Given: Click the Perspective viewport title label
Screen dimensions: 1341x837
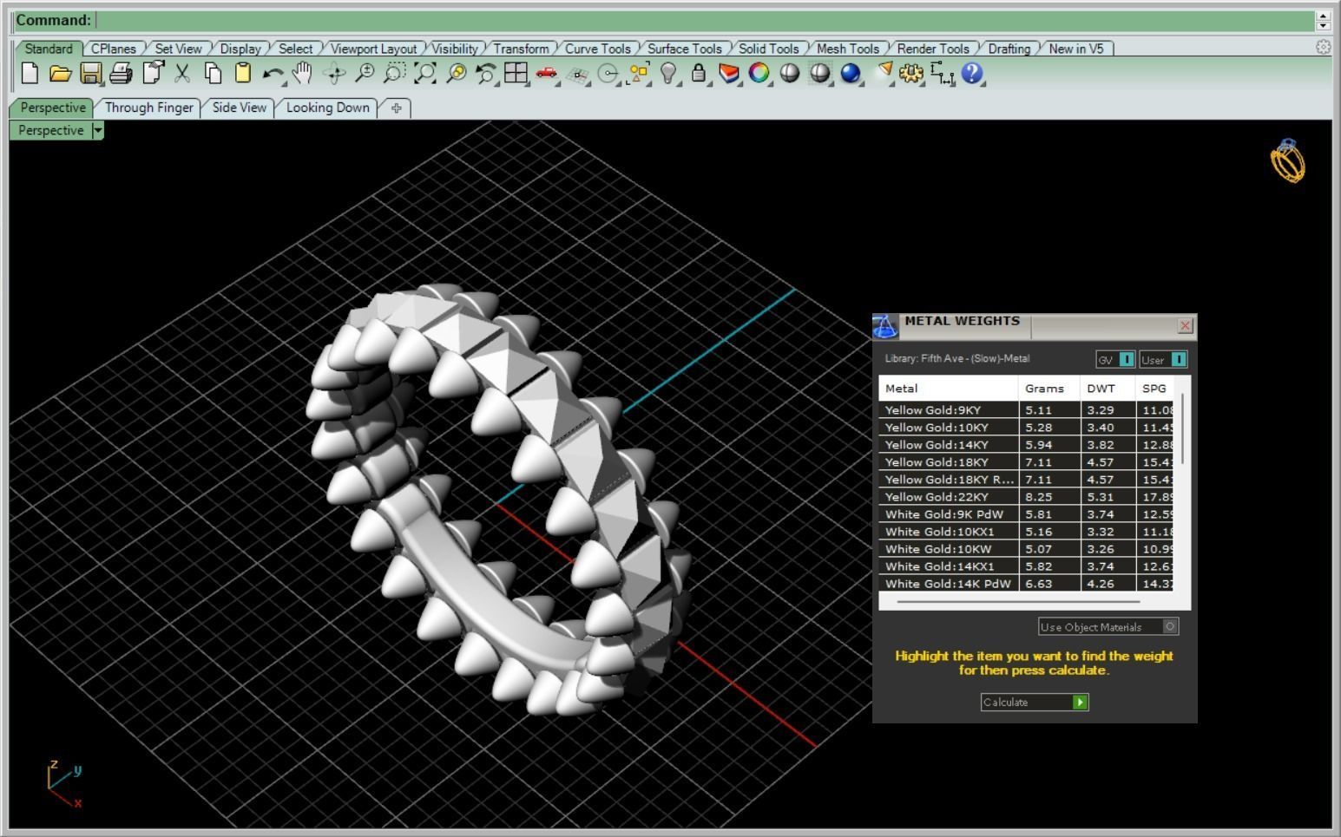Looking at the screenshot, I should coord(50,130).
